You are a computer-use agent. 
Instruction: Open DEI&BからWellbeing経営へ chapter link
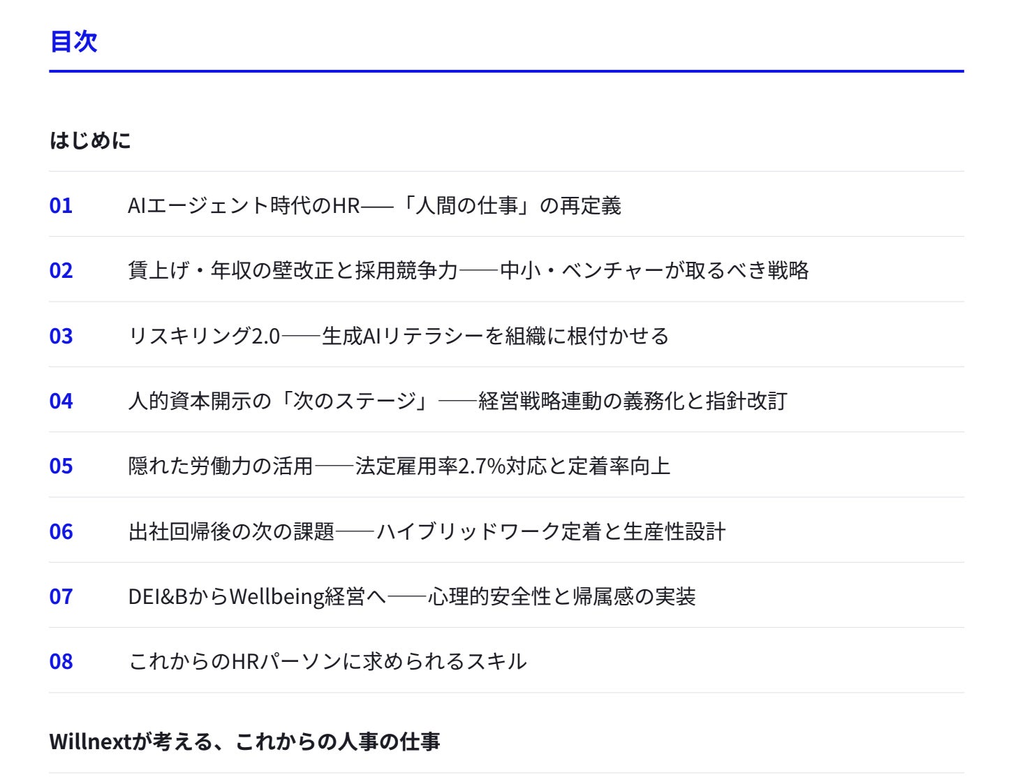(412, 597)
